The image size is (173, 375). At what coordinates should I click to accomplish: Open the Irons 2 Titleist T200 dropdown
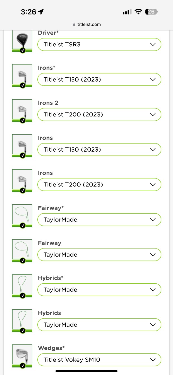pos(99,114)
